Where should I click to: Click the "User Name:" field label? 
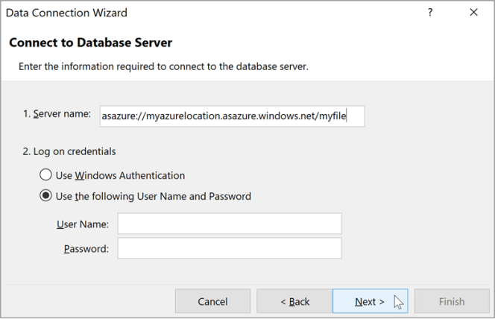[x=82, y=224]
